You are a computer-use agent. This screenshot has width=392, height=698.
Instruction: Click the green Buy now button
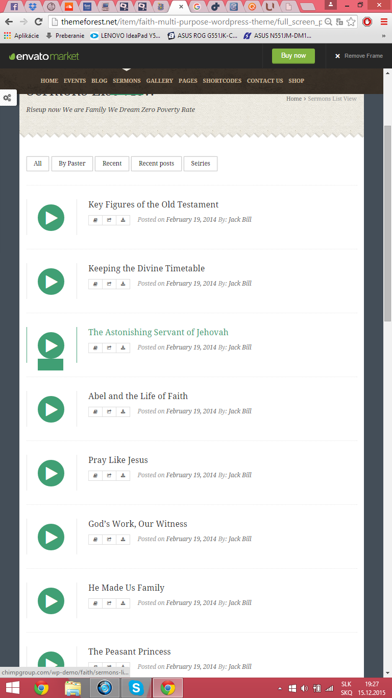coord(293,56)
